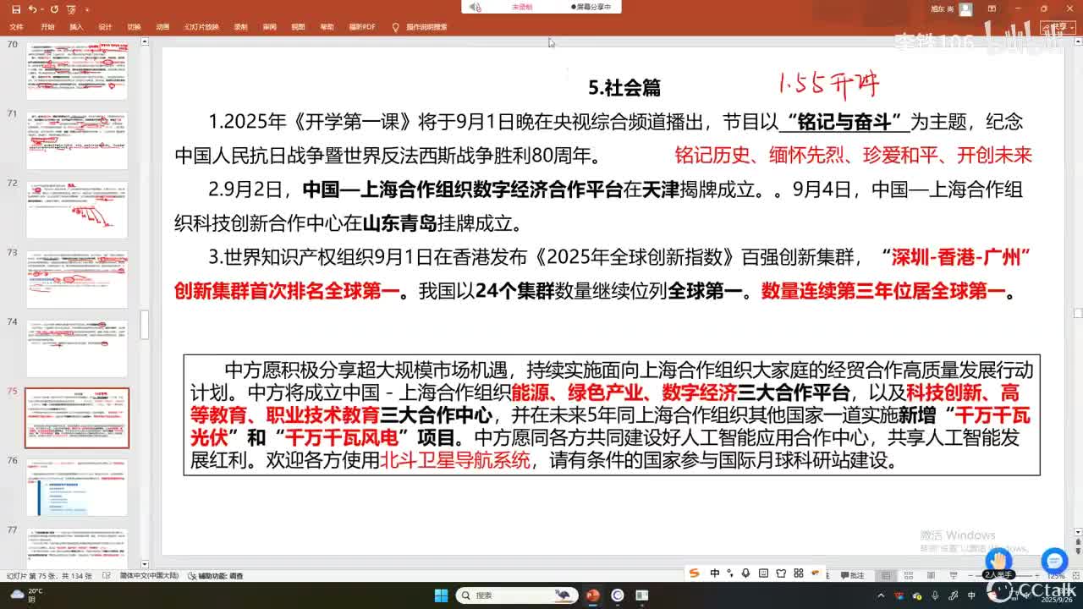Screen dimensions: 1083x609
Task: Expand the customize quick access toolbar arrow
Action: pos(85,9)
